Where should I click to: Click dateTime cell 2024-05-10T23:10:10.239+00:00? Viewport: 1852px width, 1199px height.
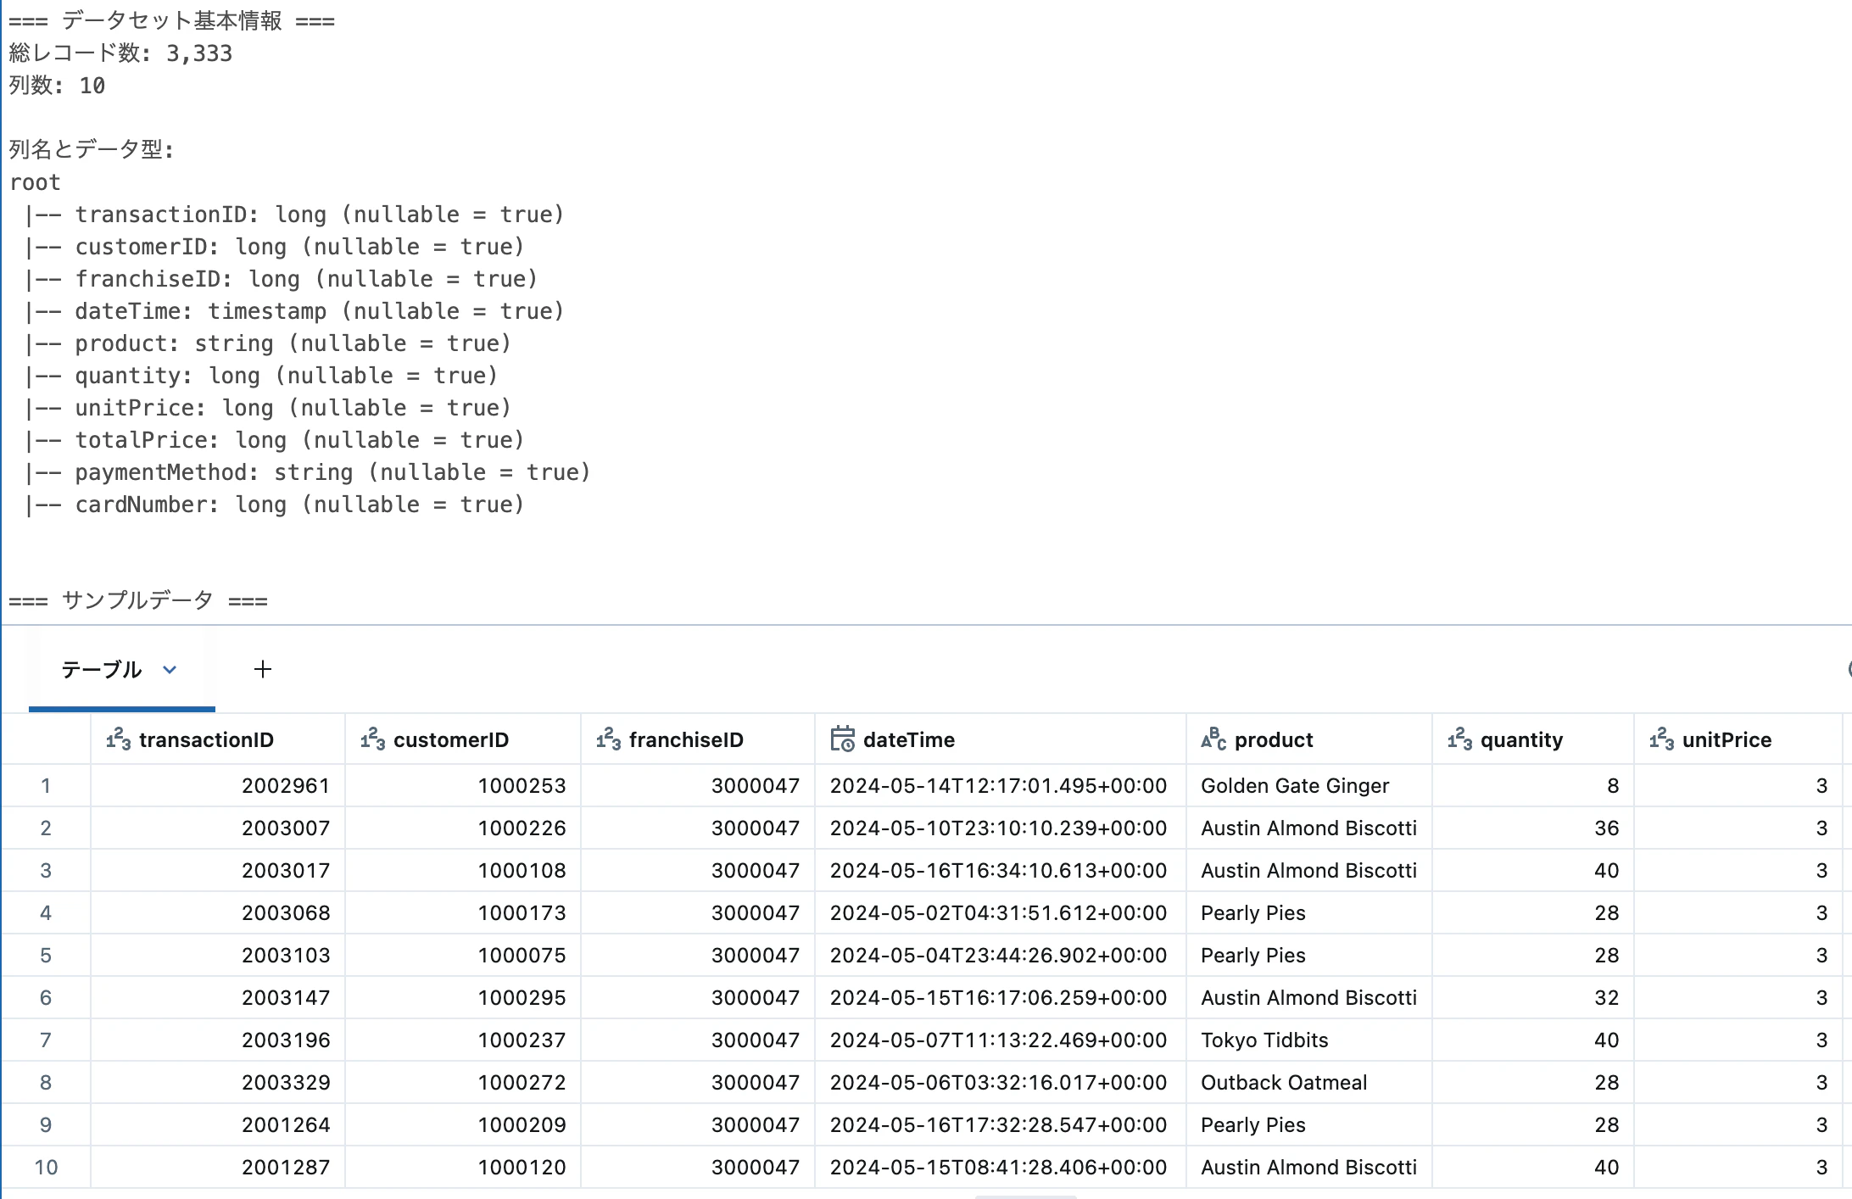(x=1001, y=828)
